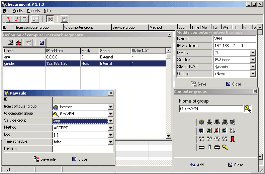Open the Modify menu

(x=18, y=11)
